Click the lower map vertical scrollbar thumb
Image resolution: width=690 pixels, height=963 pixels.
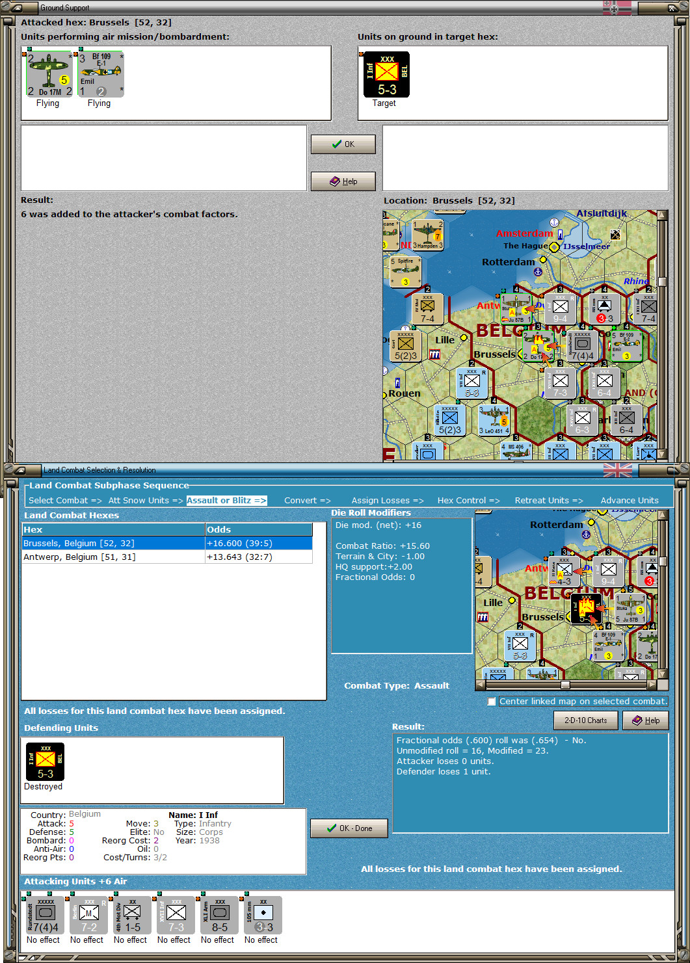tap(663, 561)
